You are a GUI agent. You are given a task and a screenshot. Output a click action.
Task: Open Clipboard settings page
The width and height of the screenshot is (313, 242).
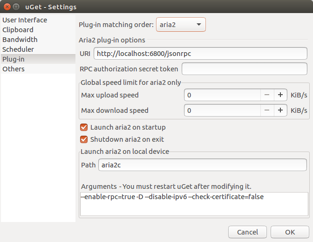pos(18,30)
